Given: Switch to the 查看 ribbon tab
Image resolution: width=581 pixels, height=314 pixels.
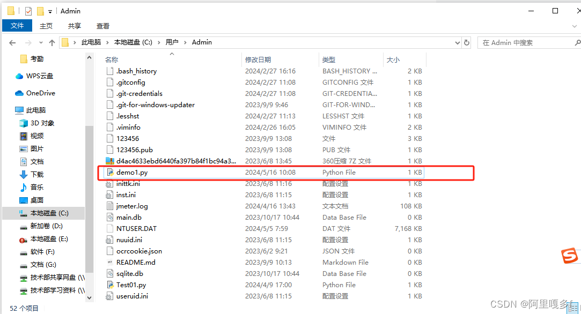Looking at the screenshot, I should (102, 25).
